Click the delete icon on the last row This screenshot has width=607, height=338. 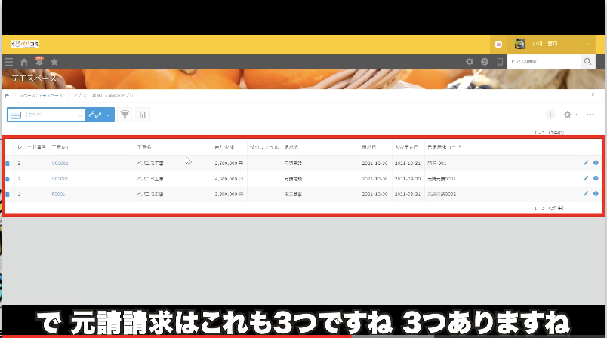point(596,194)
